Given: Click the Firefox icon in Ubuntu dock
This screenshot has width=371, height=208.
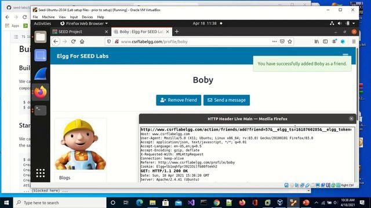Looking at the screenshot, I should point(41,92).
